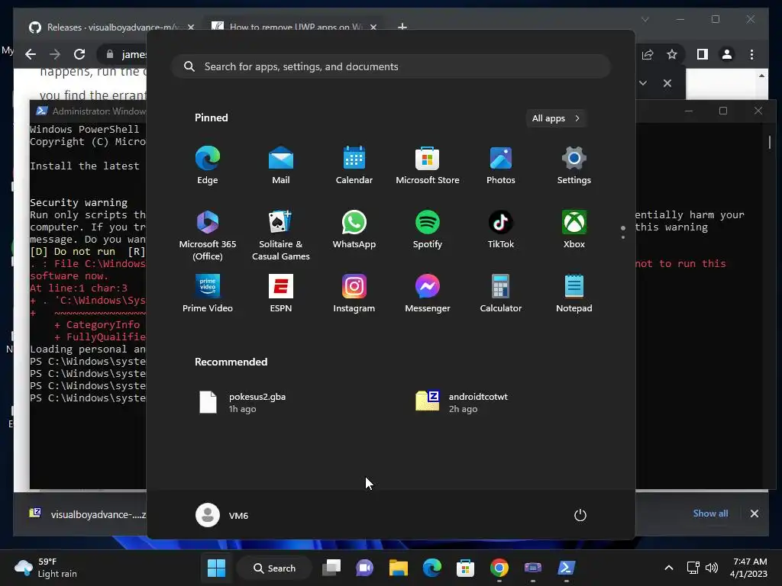Open the Chat app on taskbar
Viewport: 782px width, 586px height.
pyautogui.click(x=364, y=568)
